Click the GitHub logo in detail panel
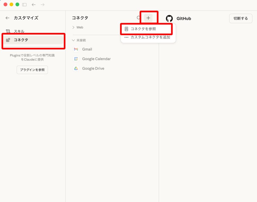This screenshot has width=257, height=202. point(169,18)
